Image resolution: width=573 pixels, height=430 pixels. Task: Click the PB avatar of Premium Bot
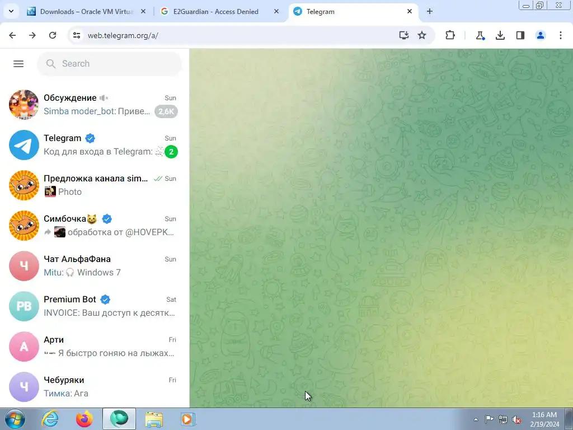pyautogui.click(x=24, y=306)
